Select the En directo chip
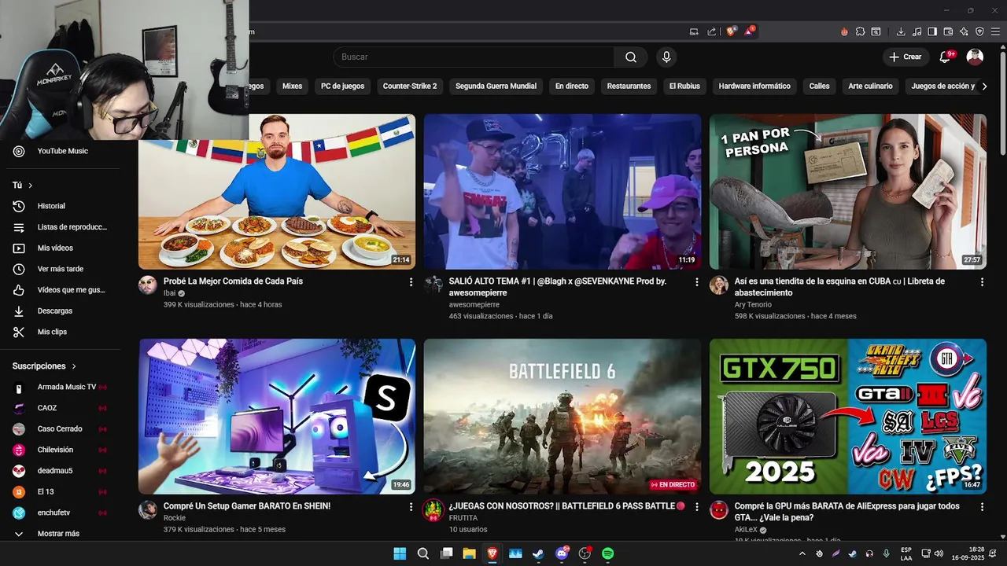Viewport: 1007px width, 566px height. click(572, 86)
